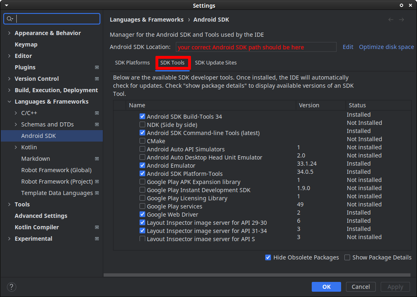Uncheck Google Web Driver

pyautogui.click(x=142, y=214)
